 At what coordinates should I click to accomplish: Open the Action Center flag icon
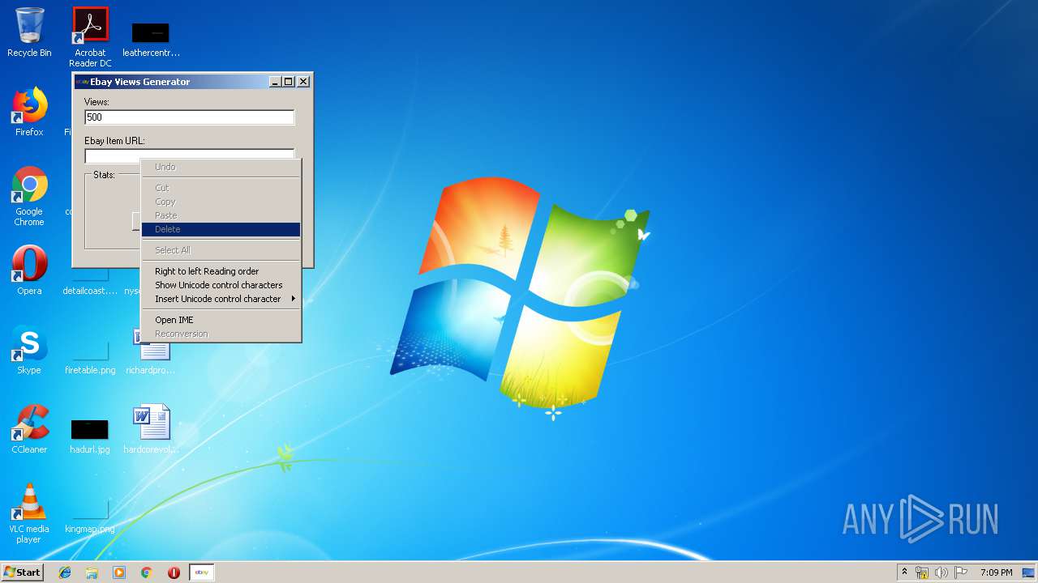(x=961, y=572)
